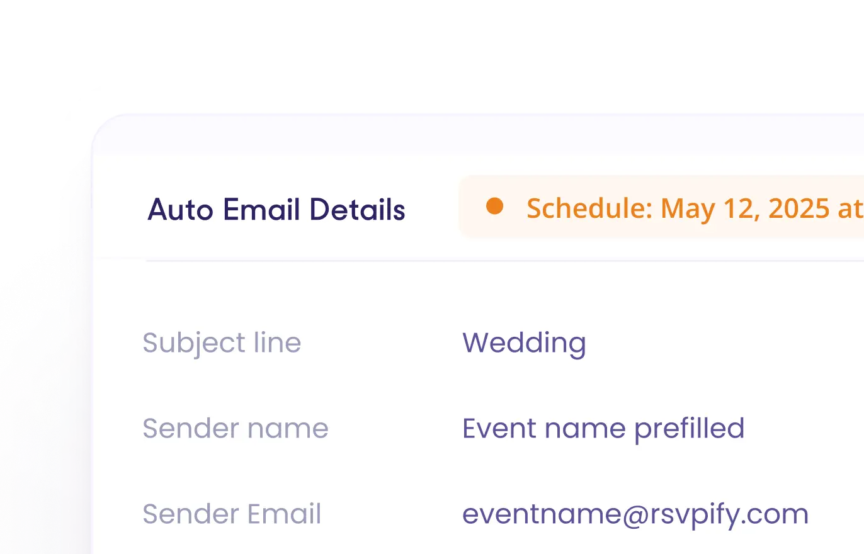
Task: Open the Schedule May 12, 2025 badge
Action: pyautogui.click(x=661, y=207)
